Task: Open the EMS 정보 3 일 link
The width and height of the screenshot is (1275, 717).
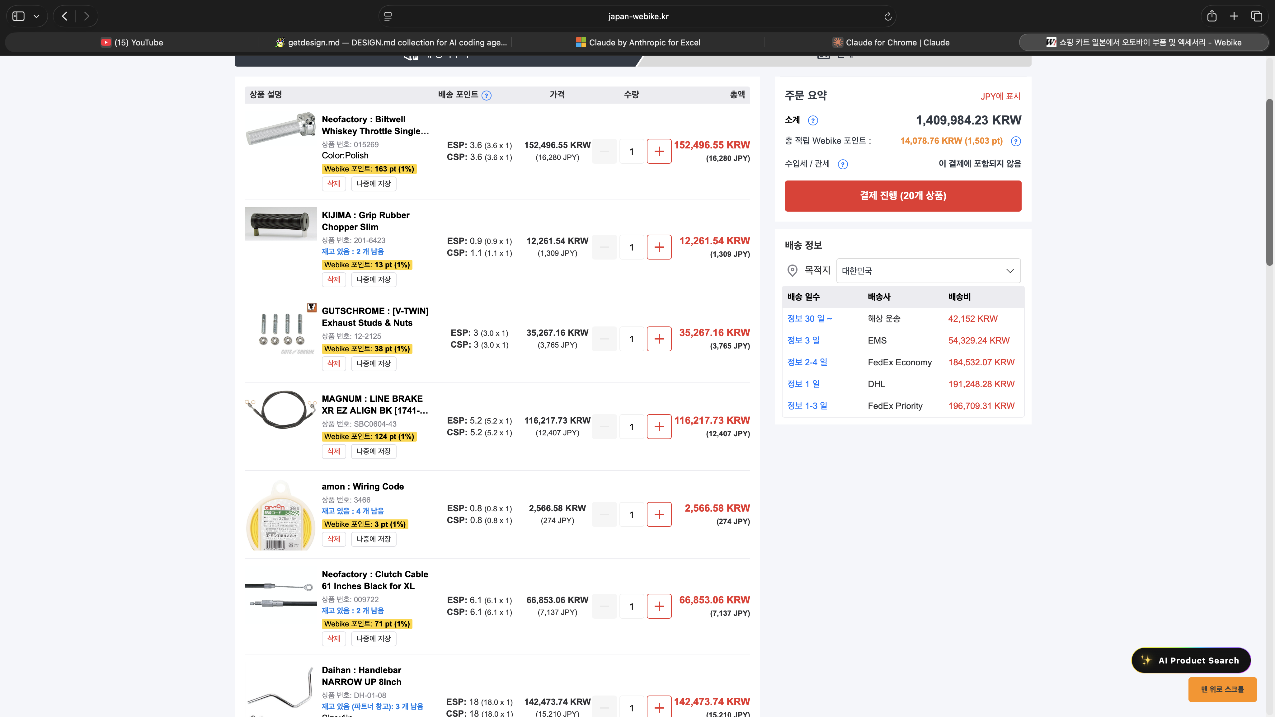Action: click(x=803, y=340)
